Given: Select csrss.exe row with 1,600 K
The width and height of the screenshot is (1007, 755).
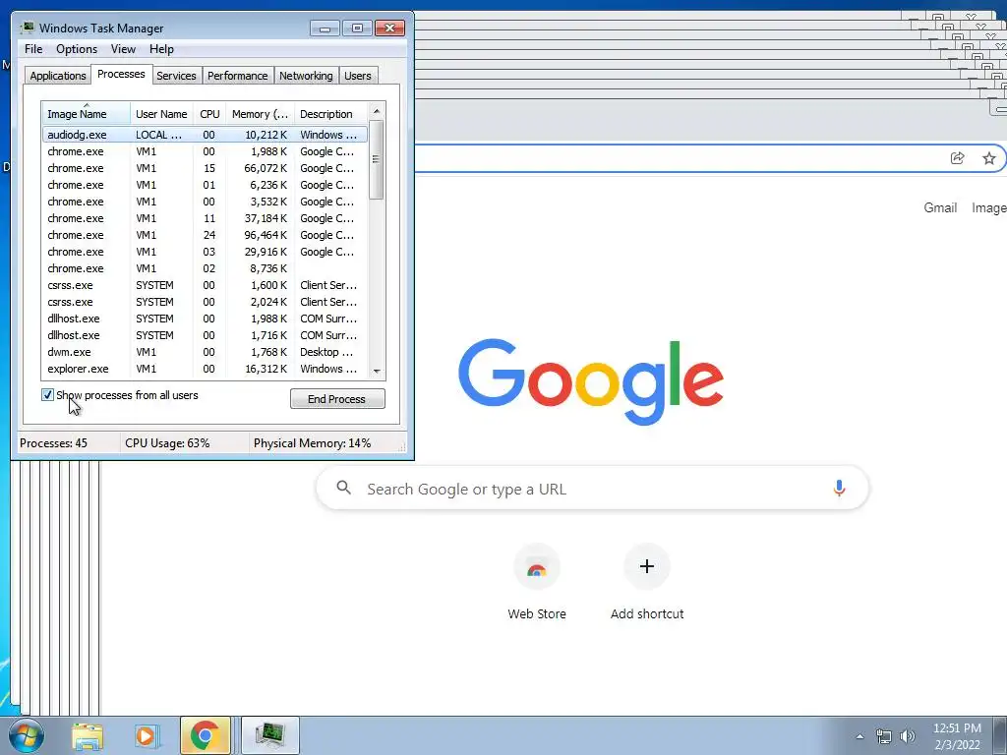Looking at the screenshot, I should (x=205, y=285).
